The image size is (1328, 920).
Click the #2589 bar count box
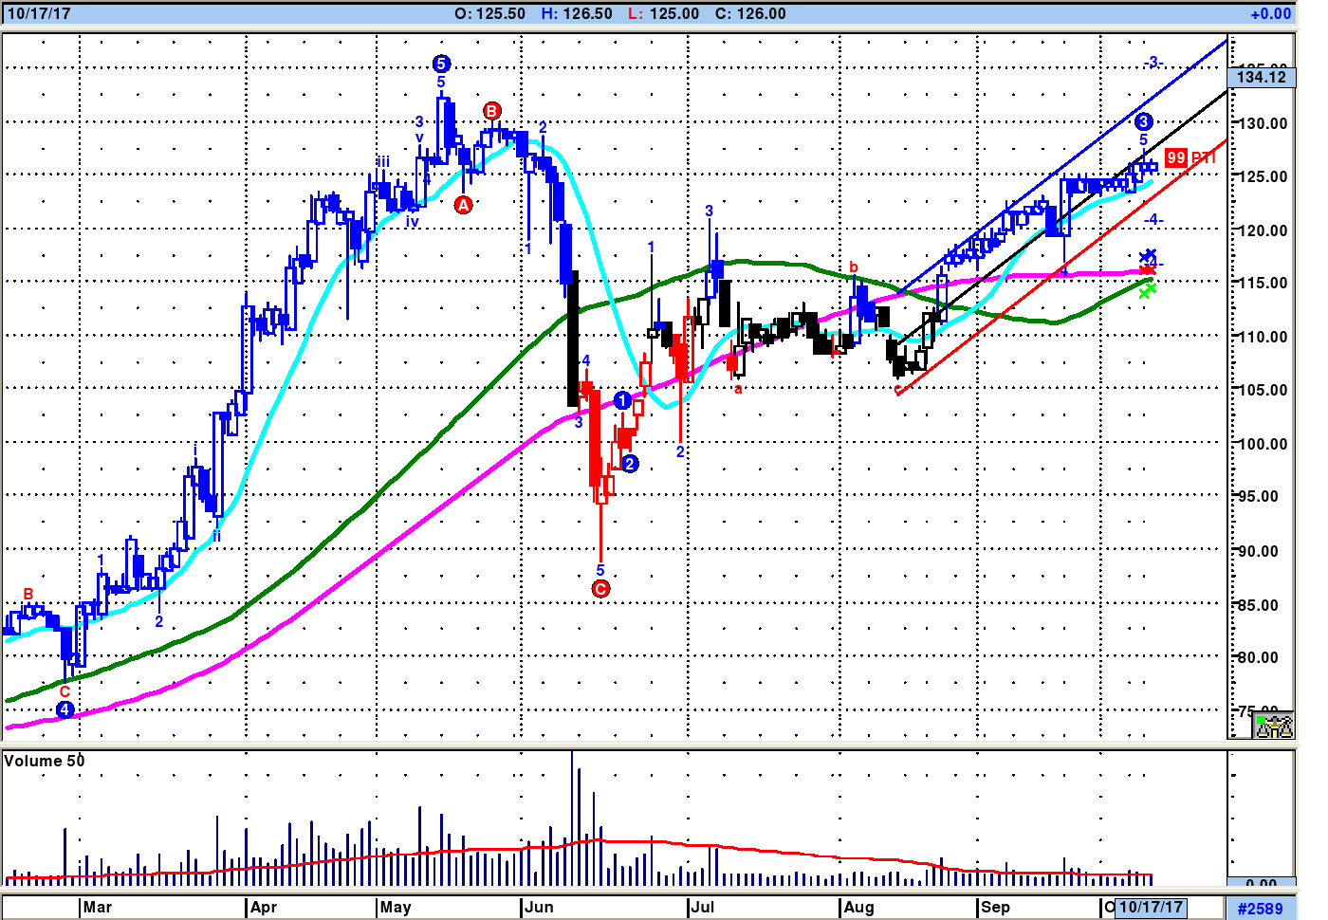click(1260, 909)
